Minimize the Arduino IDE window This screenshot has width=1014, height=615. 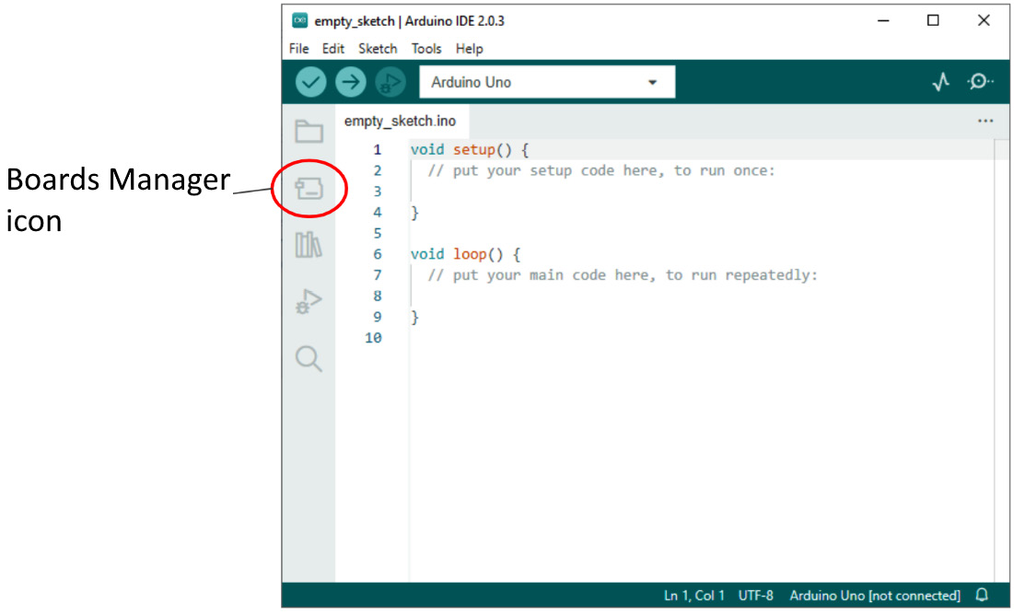tap(883, 20)
